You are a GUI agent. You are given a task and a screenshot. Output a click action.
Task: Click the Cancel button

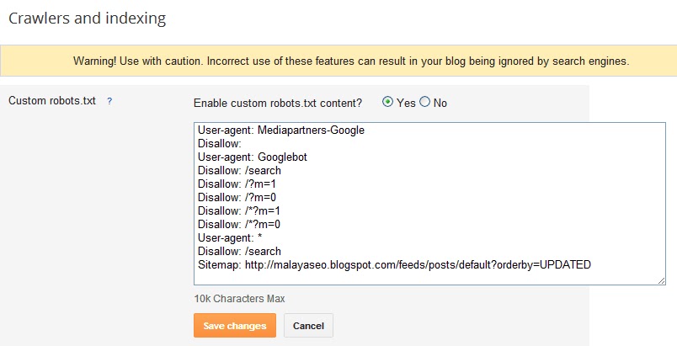pyautogui.click(x=308, y=326)
